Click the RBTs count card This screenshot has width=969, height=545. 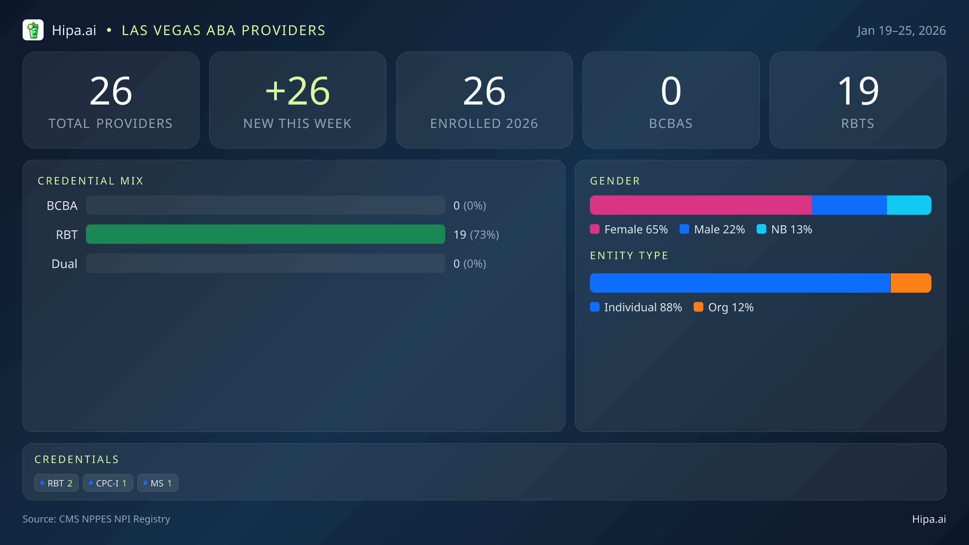click(x=858, y=100)
